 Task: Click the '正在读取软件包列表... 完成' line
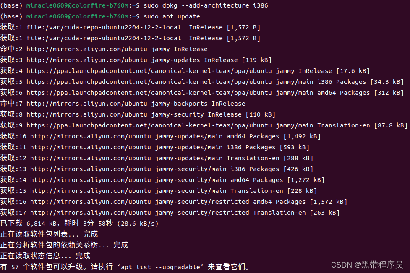[49, 234]
